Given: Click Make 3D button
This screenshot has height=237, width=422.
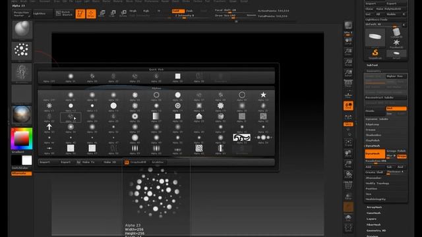Looking at the screenshot, I should tap(110, 162).
